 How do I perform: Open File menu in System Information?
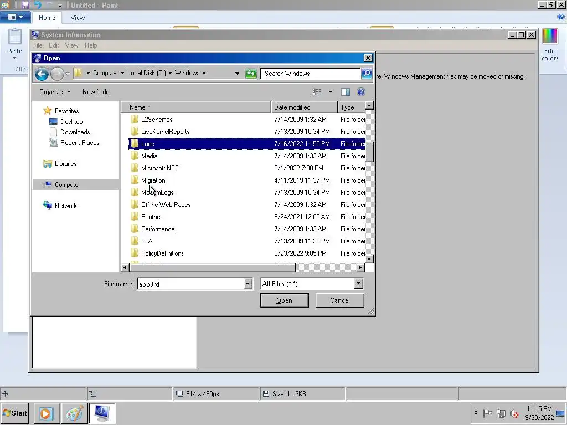[38, 45]
